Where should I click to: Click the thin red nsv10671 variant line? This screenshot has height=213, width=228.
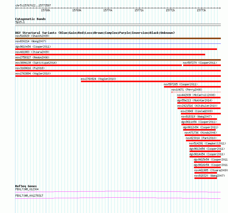(196, 92)
